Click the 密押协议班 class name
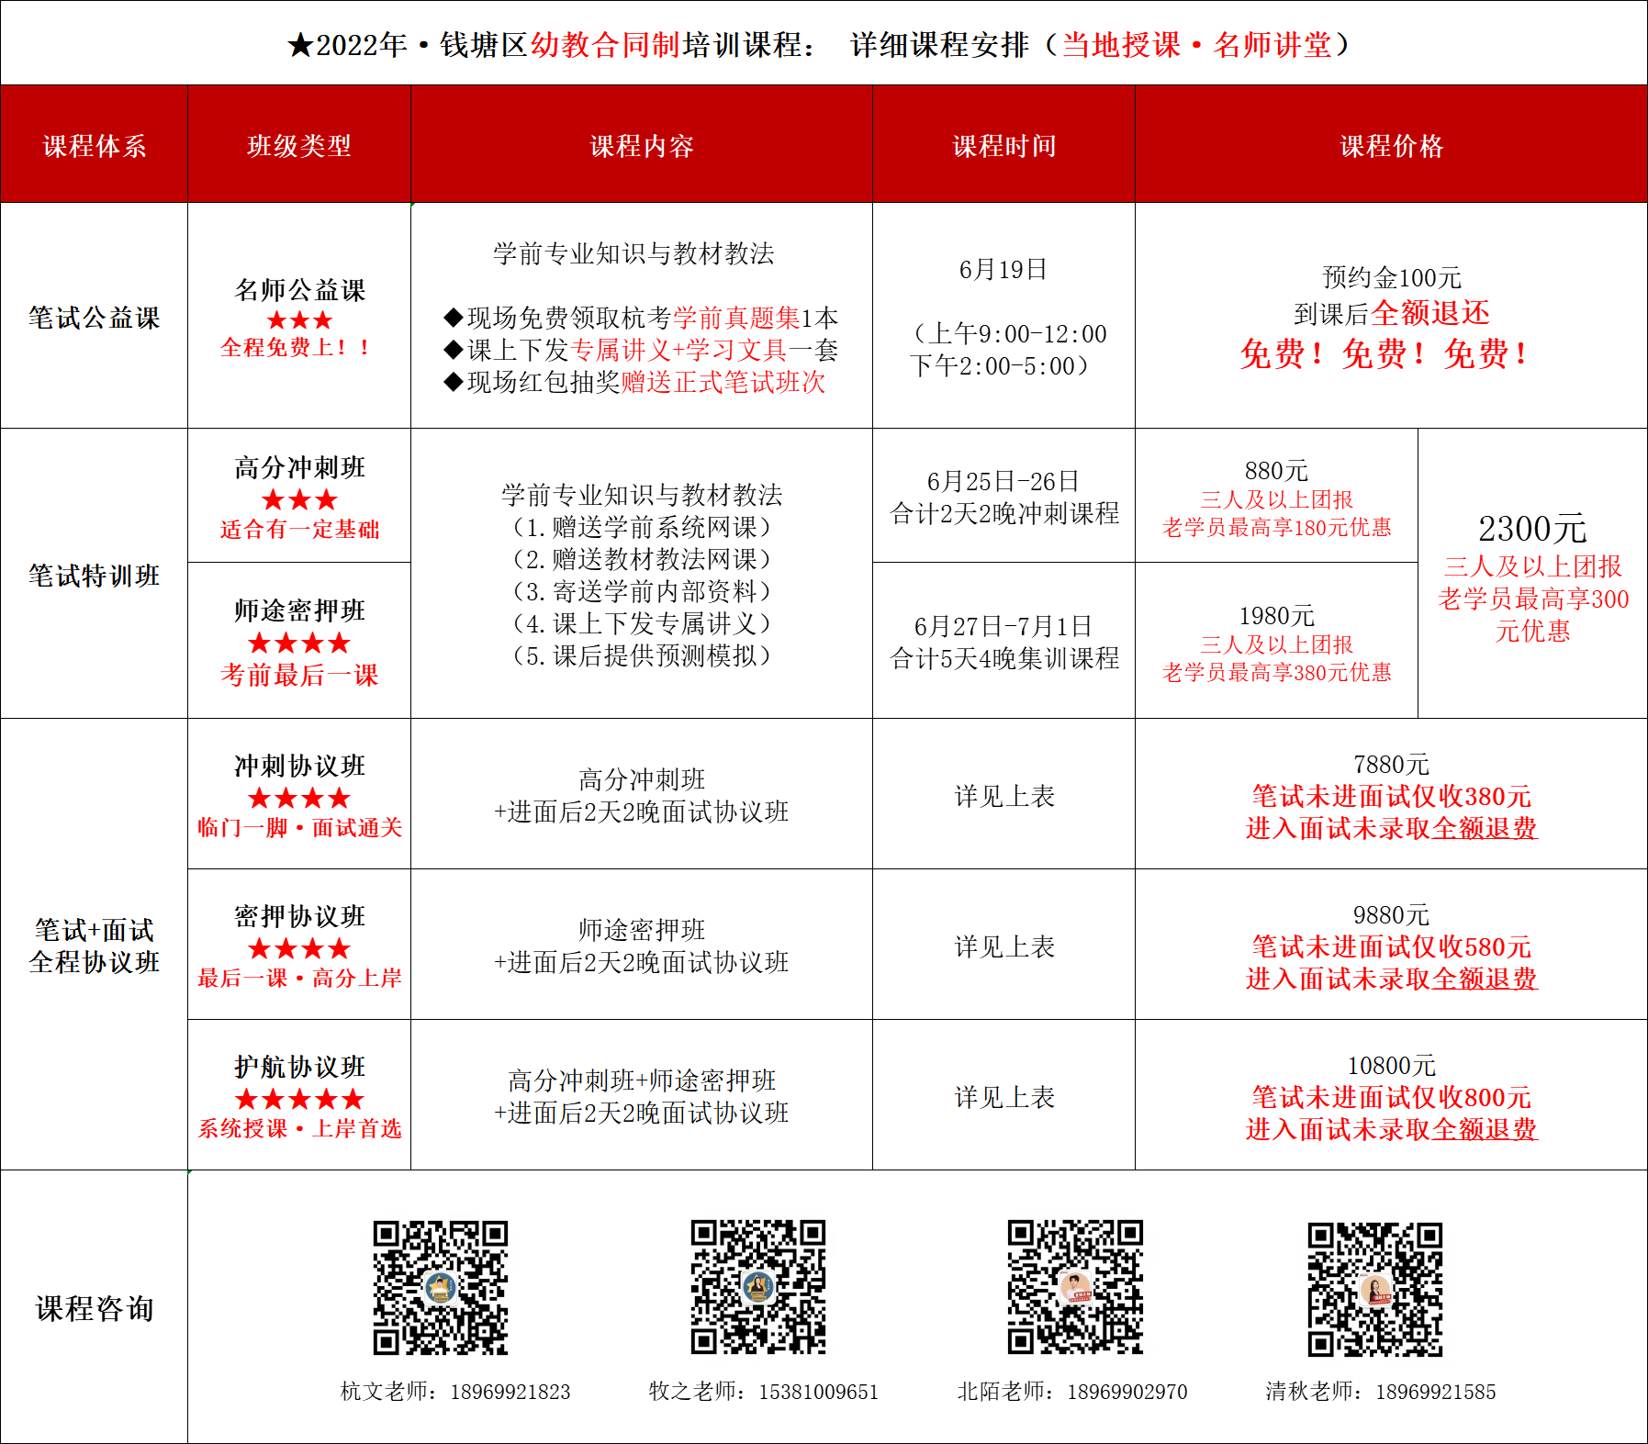 pos(299,916)
